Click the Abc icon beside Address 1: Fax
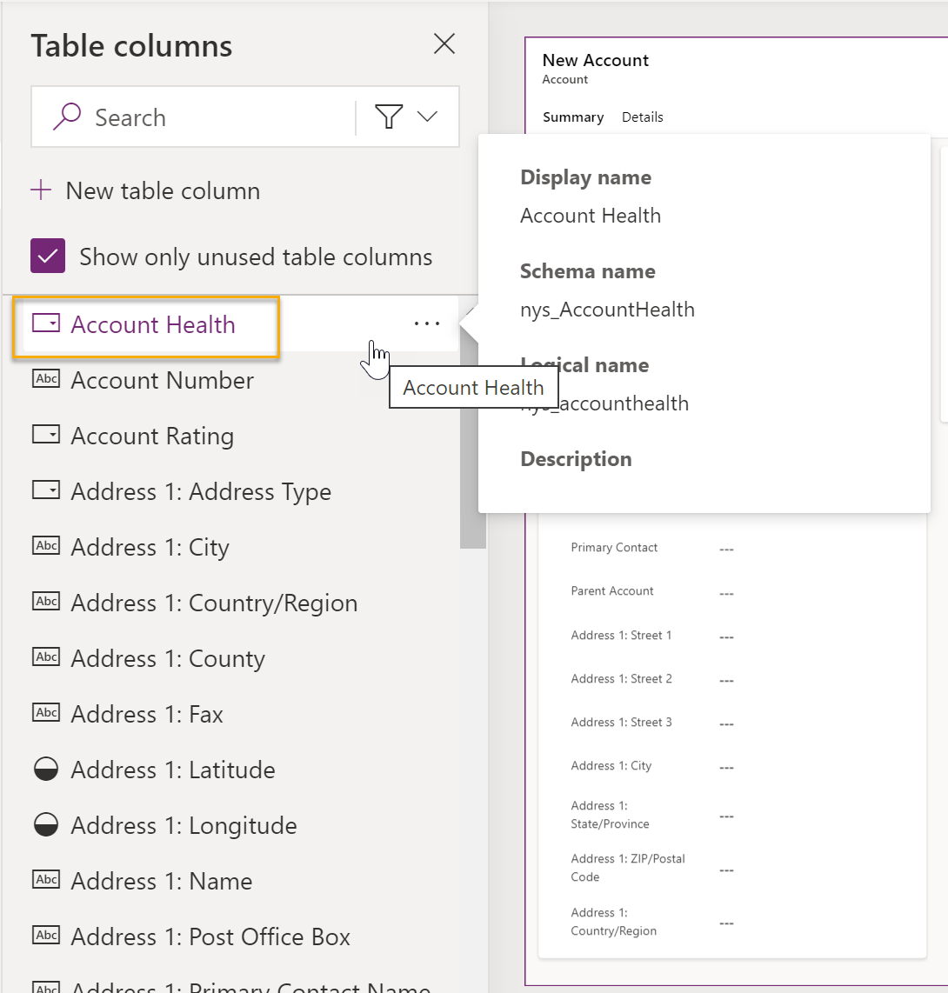 46,712
